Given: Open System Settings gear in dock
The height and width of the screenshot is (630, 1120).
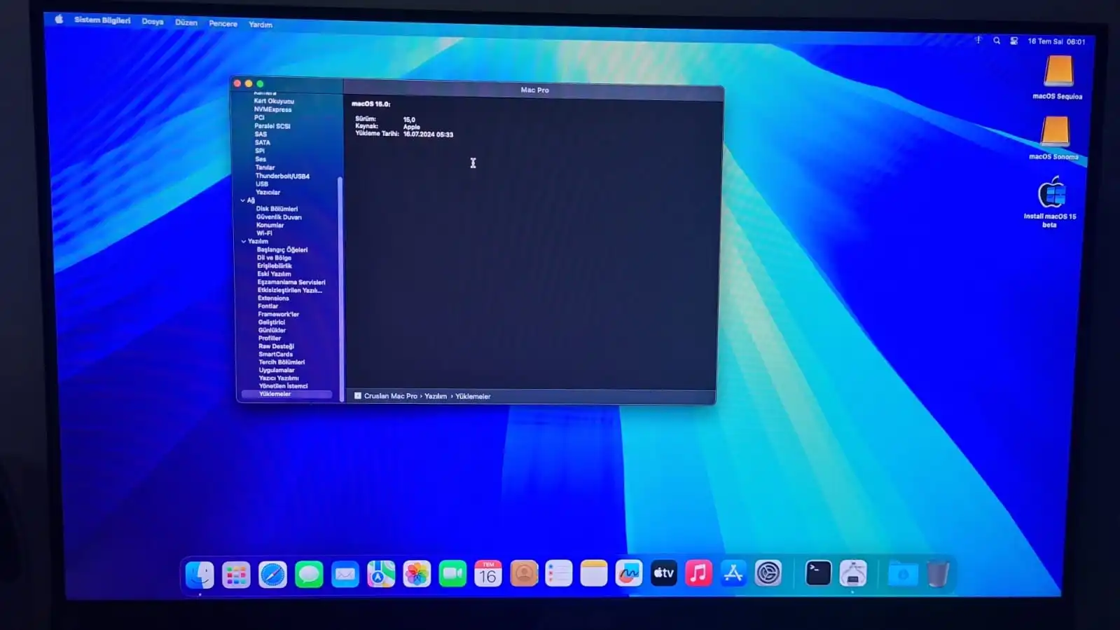Looking at the screenshot, I should click(768, 573).
